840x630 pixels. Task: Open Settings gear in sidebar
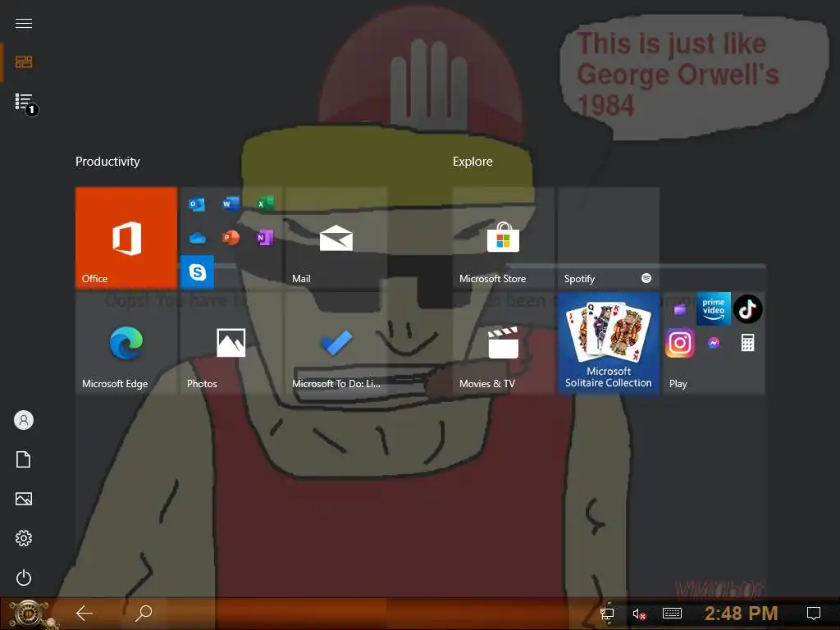(x=24, y=538)
